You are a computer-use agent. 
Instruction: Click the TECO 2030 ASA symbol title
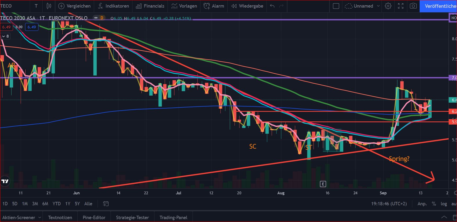click(x=18, y=18)
